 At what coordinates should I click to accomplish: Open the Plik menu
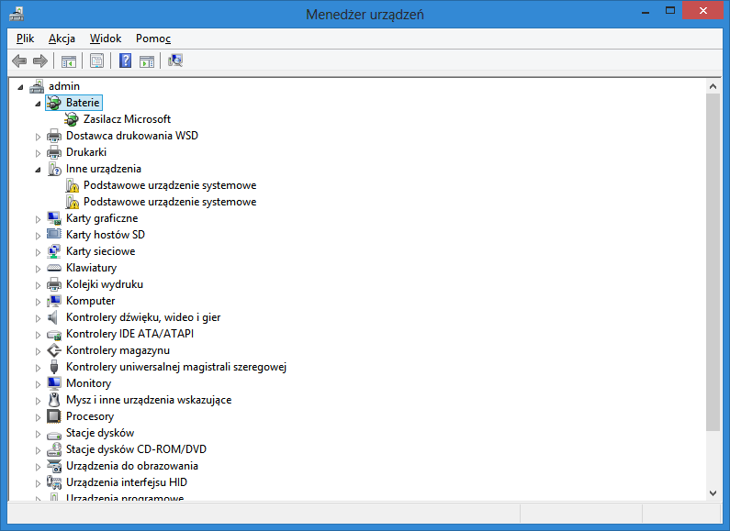[25, 39]
